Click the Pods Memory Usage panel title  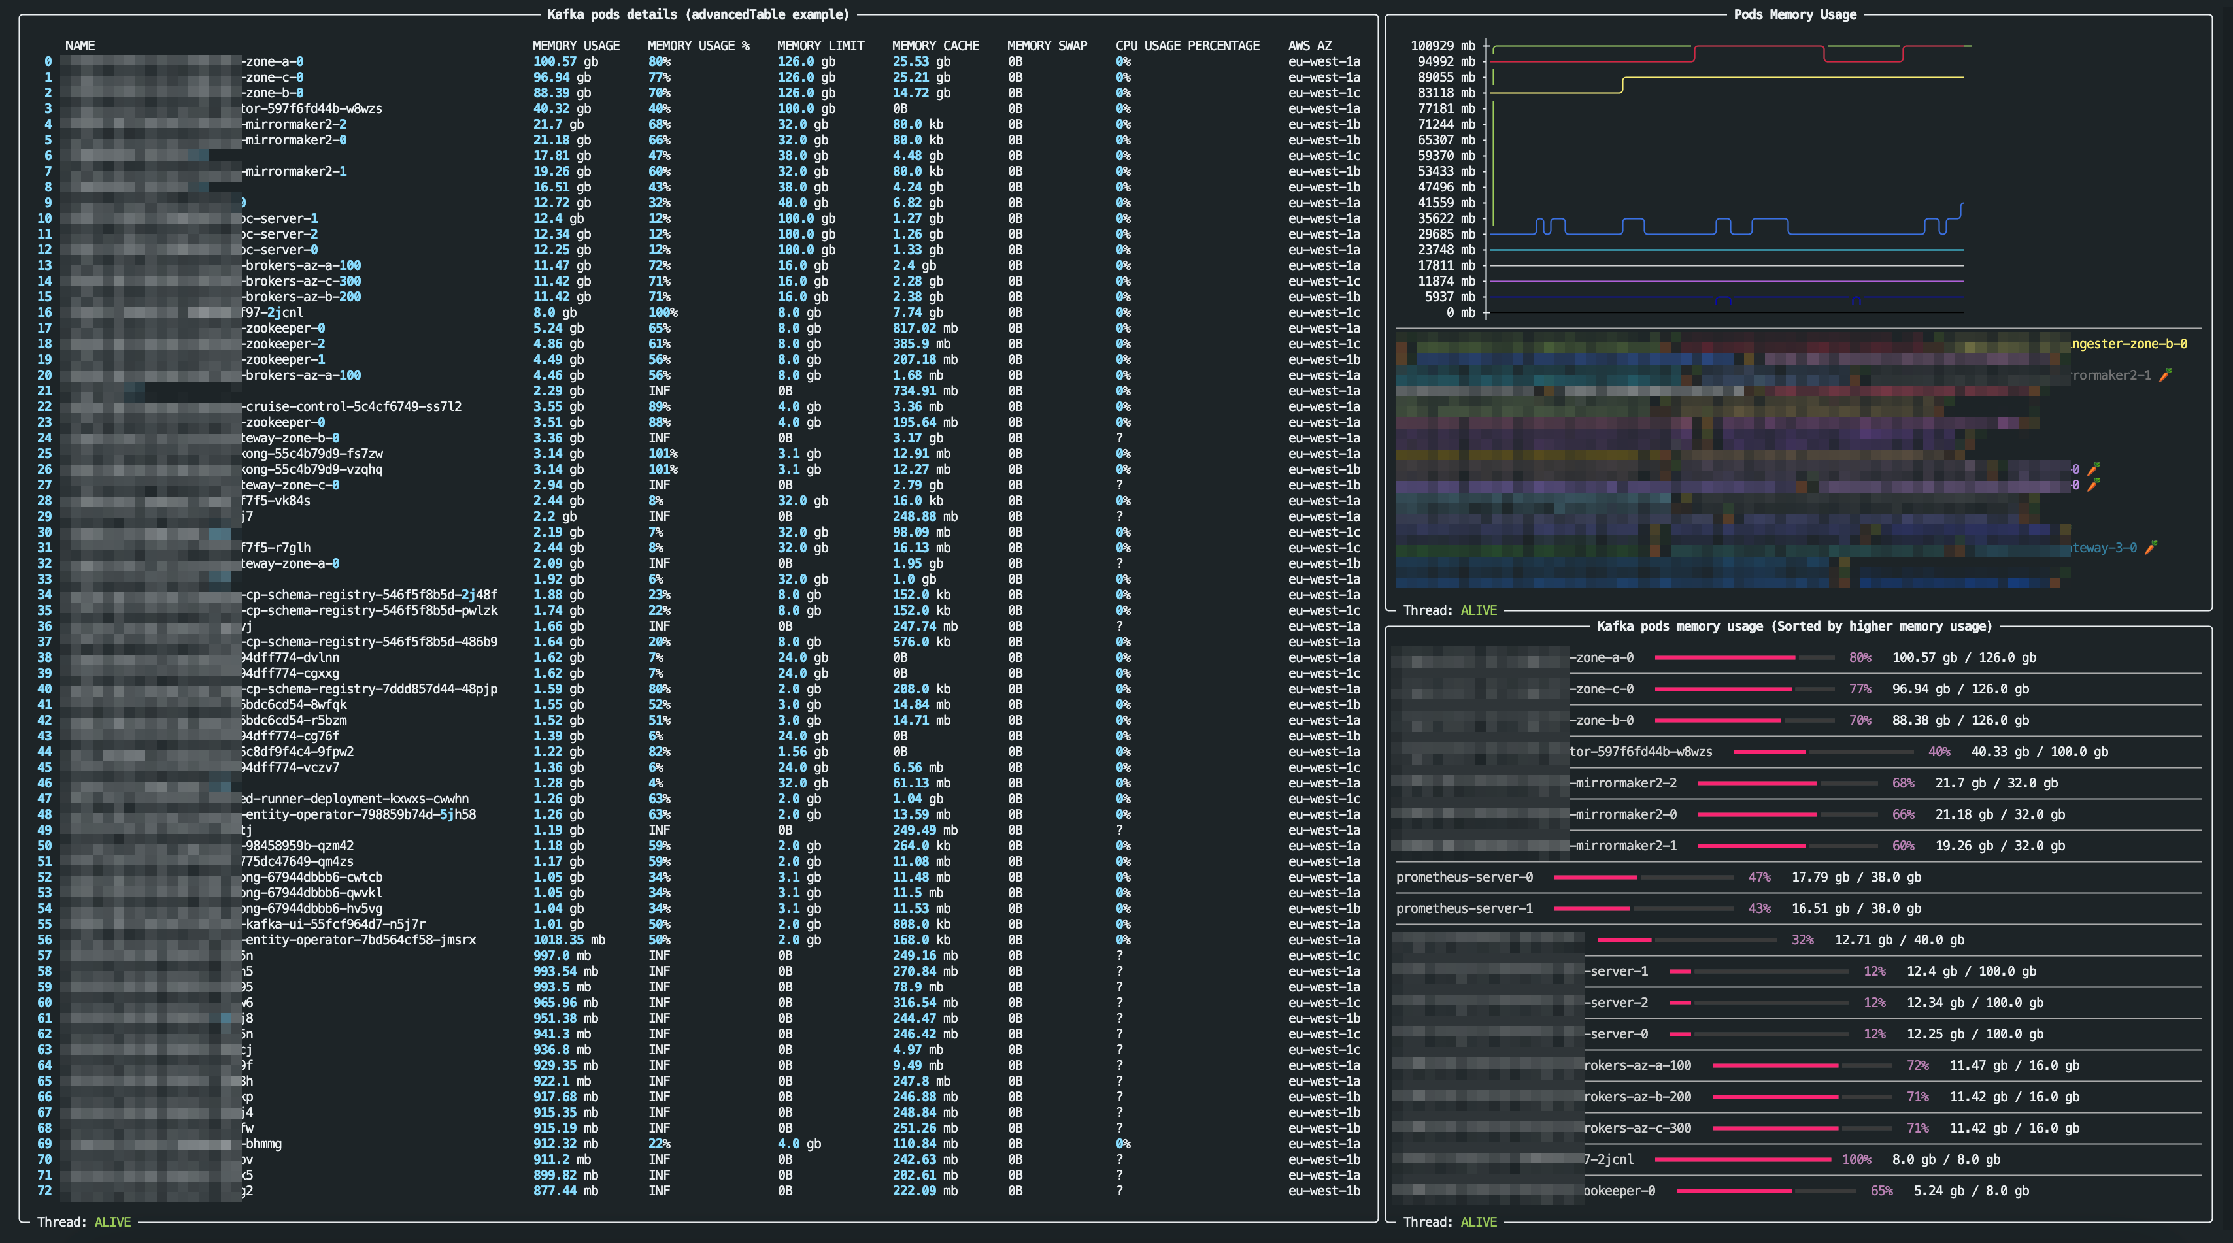[x=1794, y=15]
